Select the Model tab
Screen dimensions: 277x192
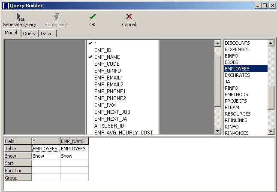[11, 33]
